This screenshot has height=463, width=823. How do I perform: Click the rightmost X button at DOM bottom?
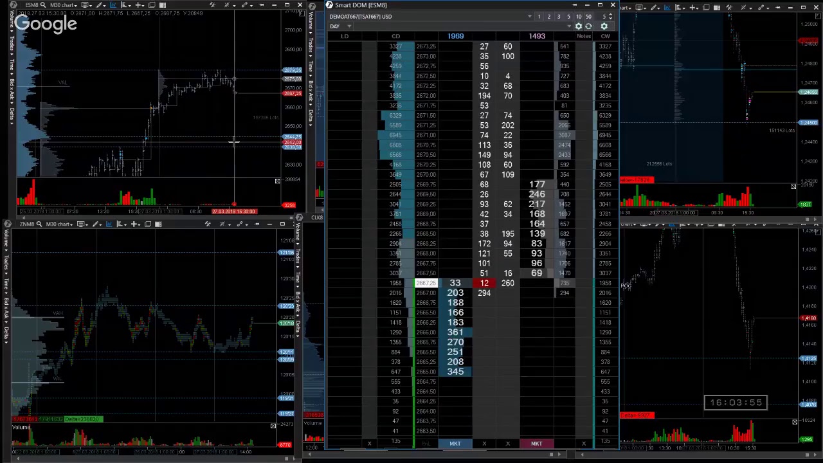(584, 444)
